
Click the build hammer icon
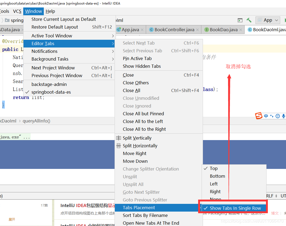coord(249,20)
